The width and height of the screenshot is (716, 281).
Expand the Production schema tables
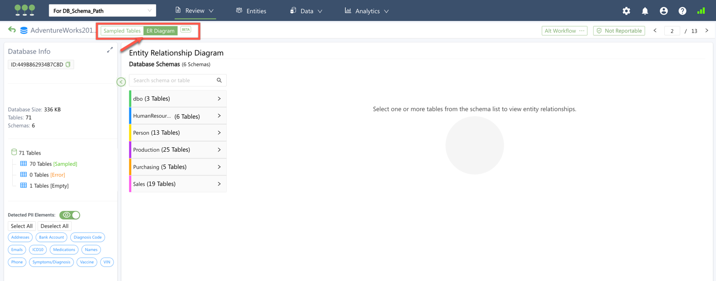click(219, 150)
